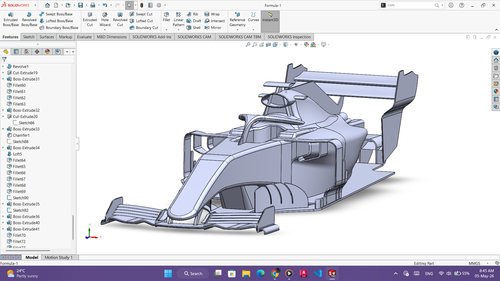This screenshot has height=281, width=500.
Task: Open the DimXpertManager tab
Action: point(37,52)
